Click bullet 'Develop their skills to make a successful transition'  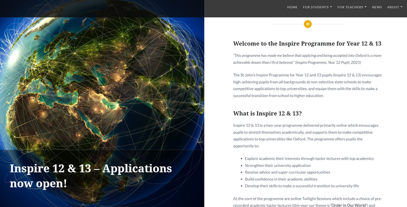point(302,186)
